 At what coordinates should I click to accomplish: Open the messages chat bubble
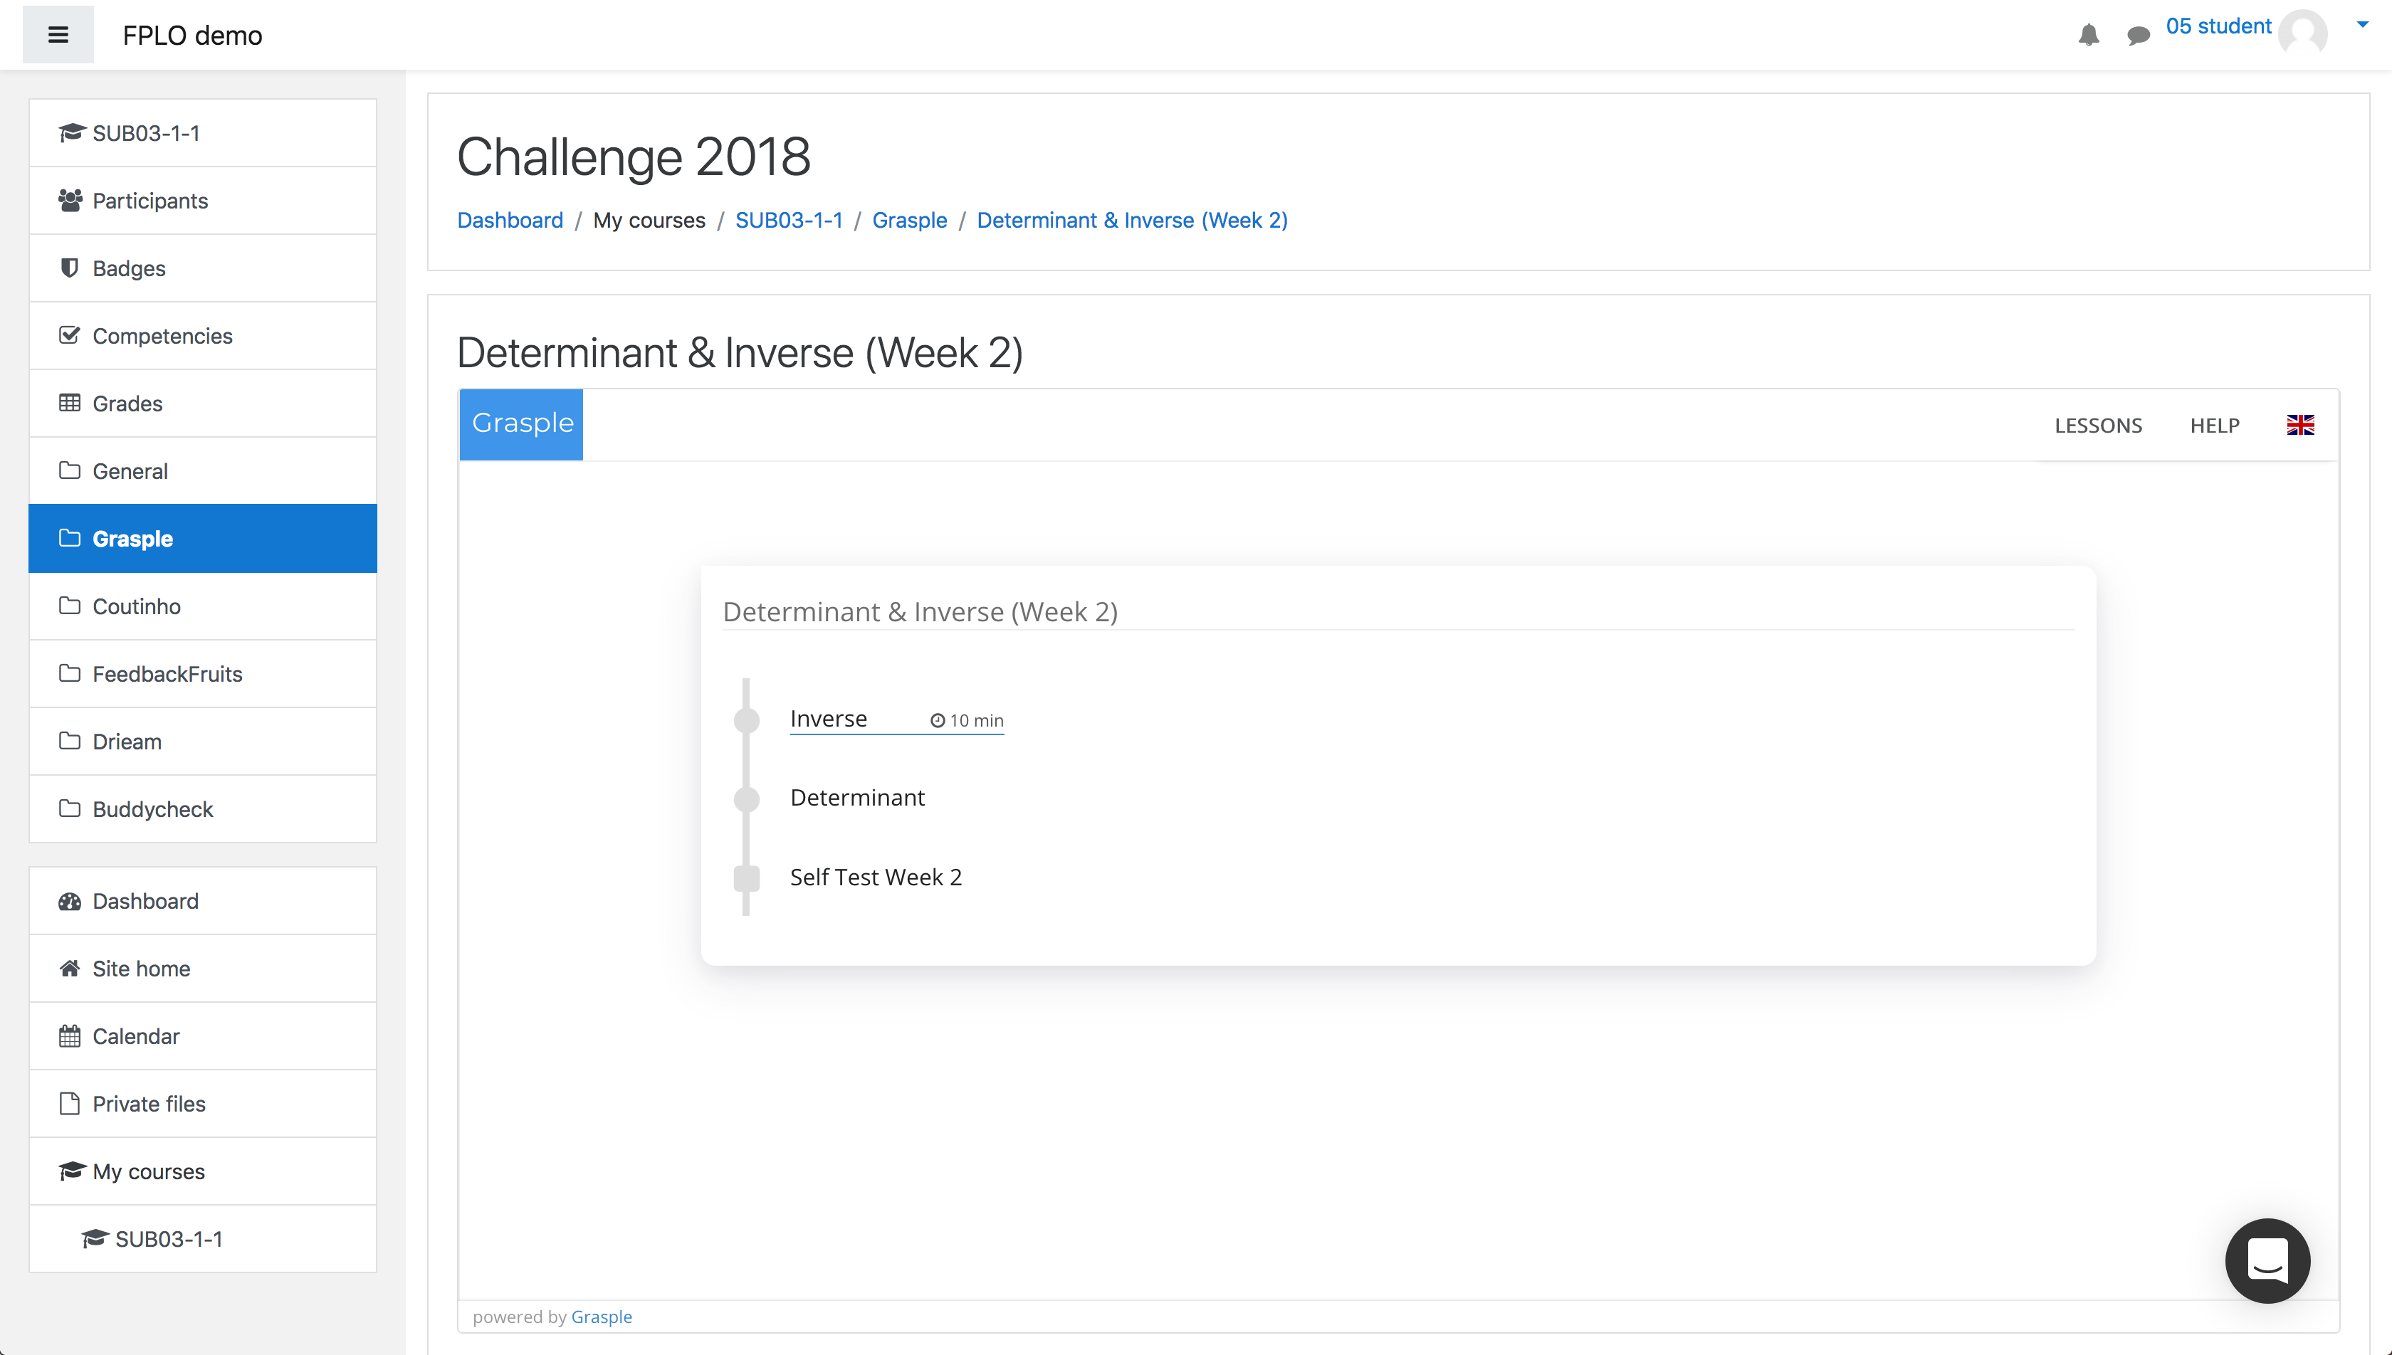pyautogui.click(x=2138, y=36)
